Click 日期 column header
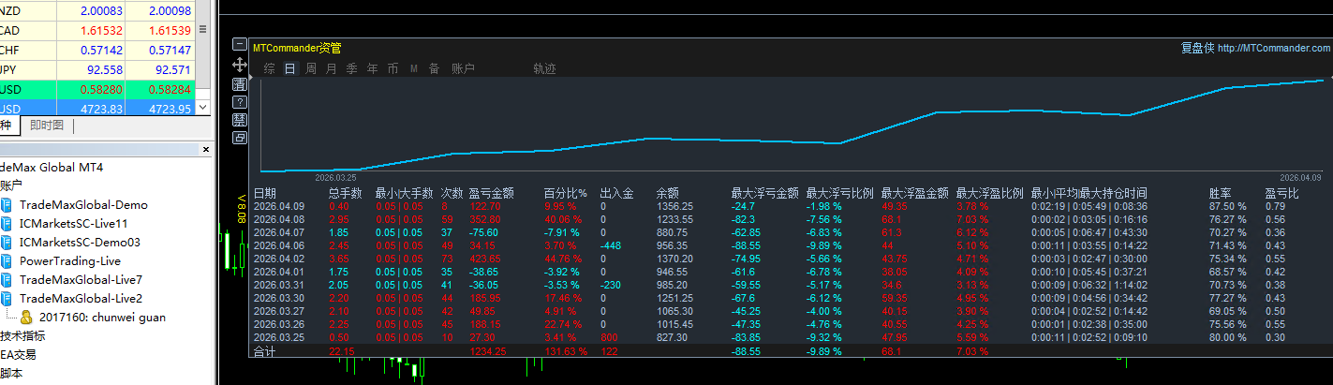The image size is (1333, 385). coord(265,193)
